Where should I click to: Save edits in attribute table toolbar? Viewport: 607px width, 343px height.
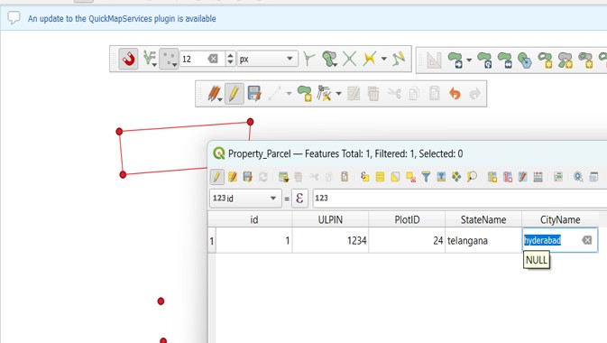tap(248, 177)
